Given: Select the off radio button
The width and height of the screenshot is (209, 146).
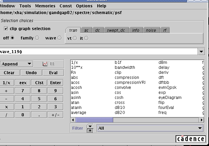Looking at the screenshot, I should 12,38.
